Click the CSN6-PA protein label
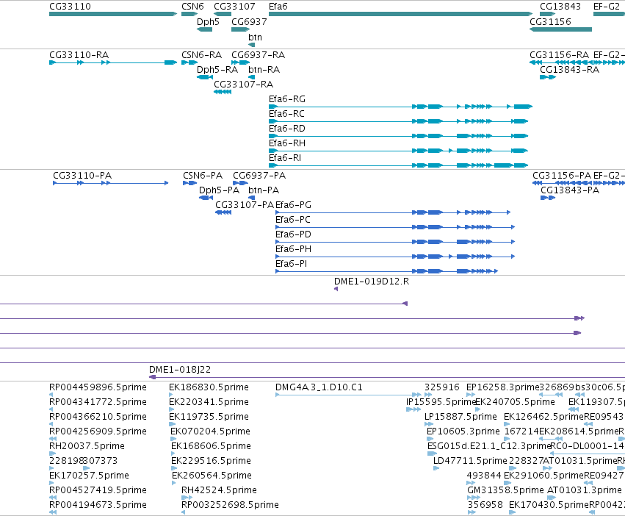 [x=203, y=176]
